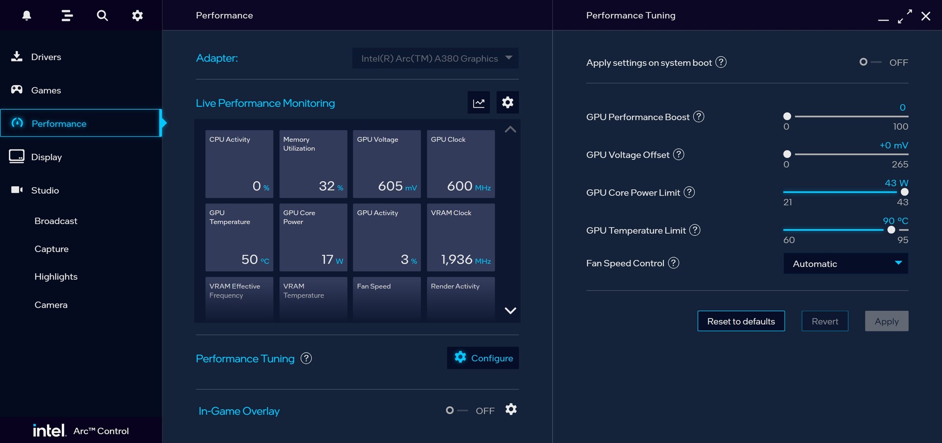
Task: Click the search magnifier icon
Action: click(102, 16)
